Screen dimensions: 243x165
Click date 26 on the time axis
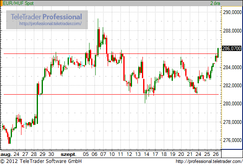point(216,154)
